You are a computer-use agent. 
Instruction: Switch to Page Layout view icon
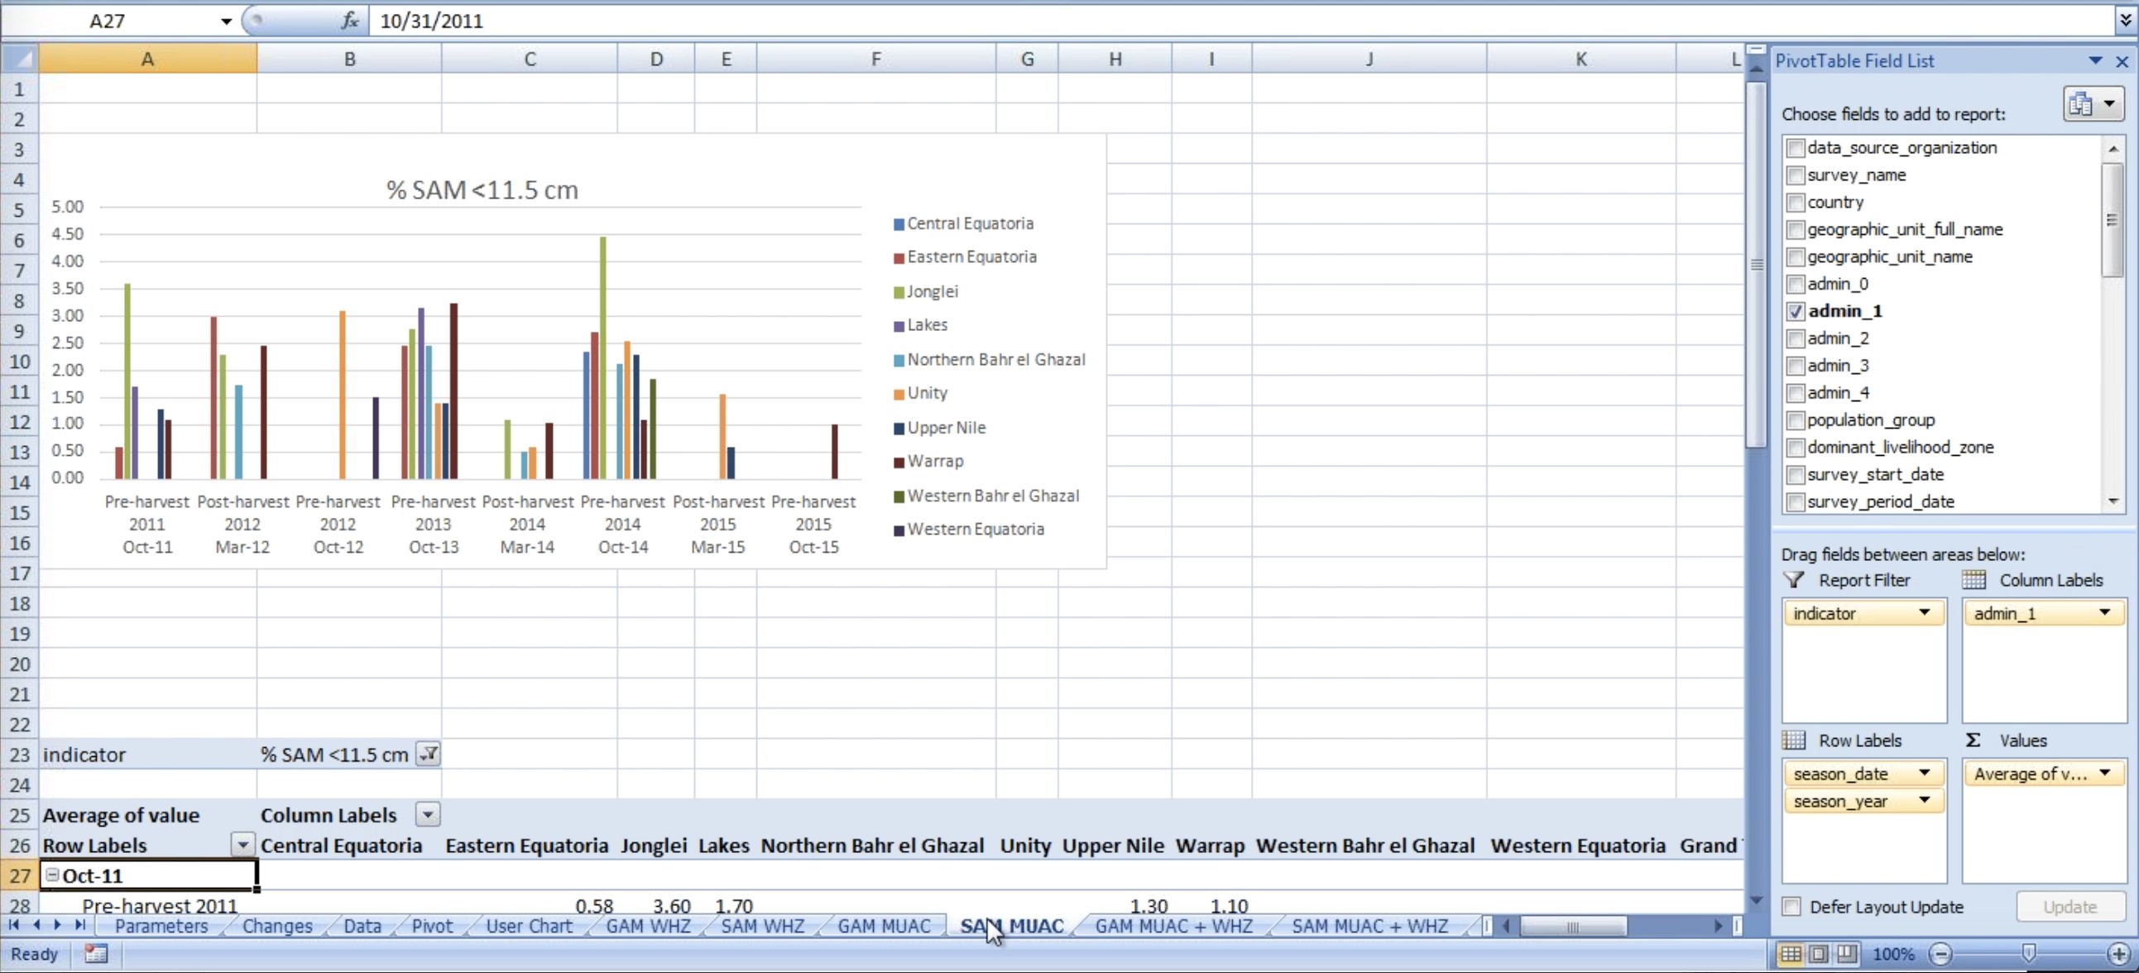pyautogui.click(x=1819, y=954)
